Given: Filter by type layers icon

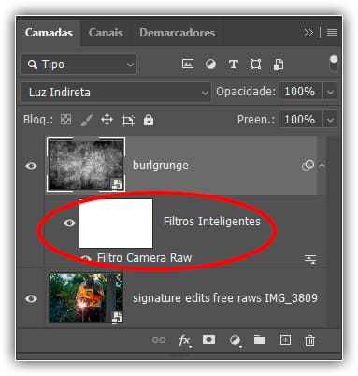Looking at the screenshot, I should 234,65.
